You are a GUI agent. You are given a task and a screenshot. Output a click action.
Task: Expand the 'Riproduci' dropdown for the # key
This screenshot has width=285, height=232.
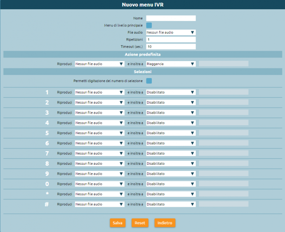click(x=99, y=204)
